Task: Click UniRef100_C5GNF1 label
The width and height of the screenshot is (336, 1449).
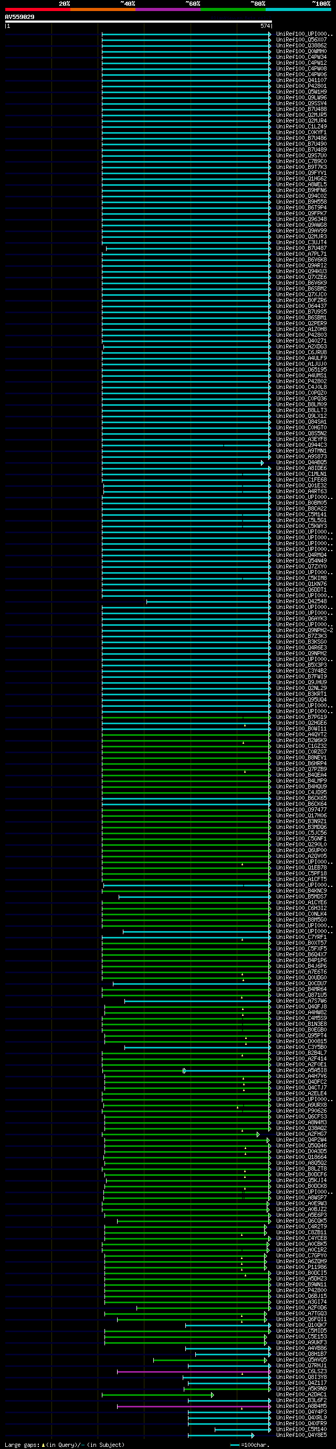Action: click(301, 838)
